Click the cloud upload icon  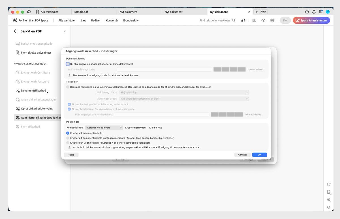click(263, 20)
